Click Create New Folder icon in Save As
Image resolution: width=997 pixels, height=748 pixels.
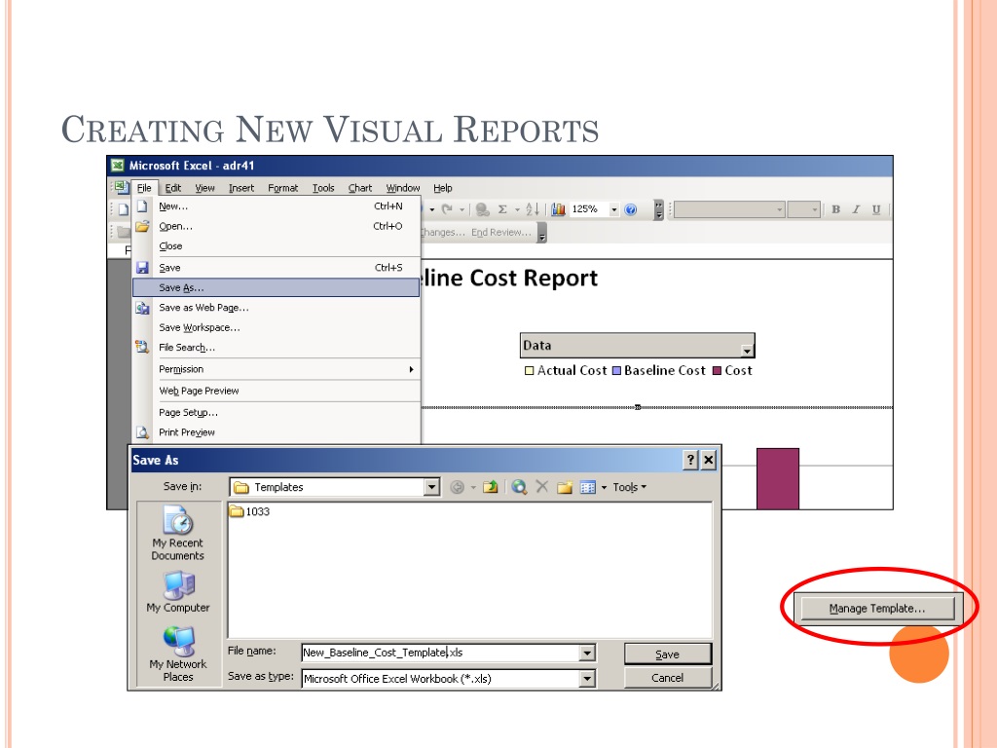click(x=565, y=487)
